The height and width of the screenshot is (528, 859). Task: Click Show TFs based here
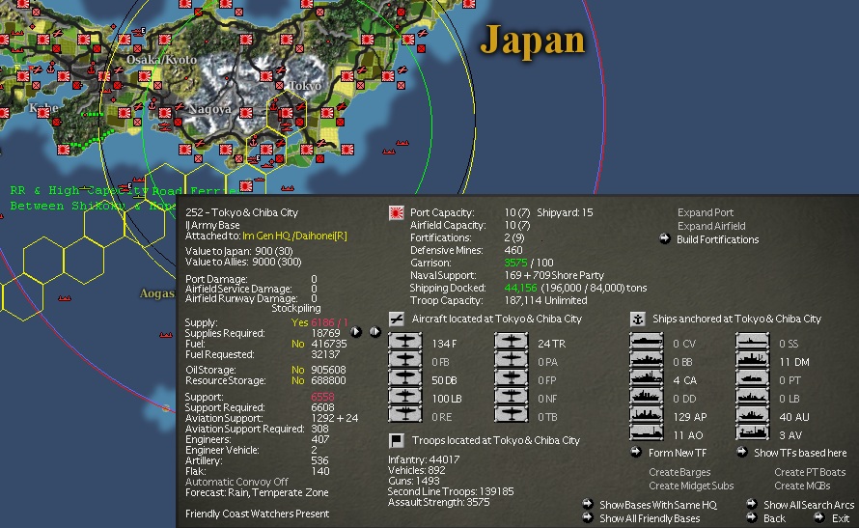(x=800, y=453)
